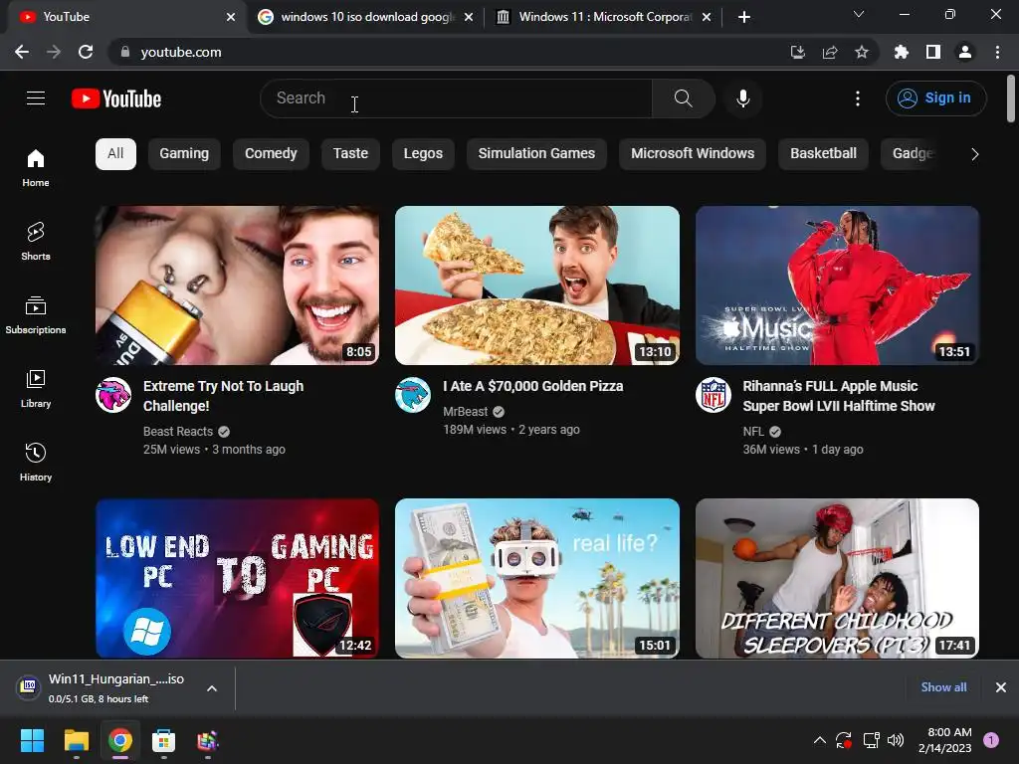This screenshot has height=764, width=1019.
Task: Start voice search with microphone icon
Action: click(742, 98)
